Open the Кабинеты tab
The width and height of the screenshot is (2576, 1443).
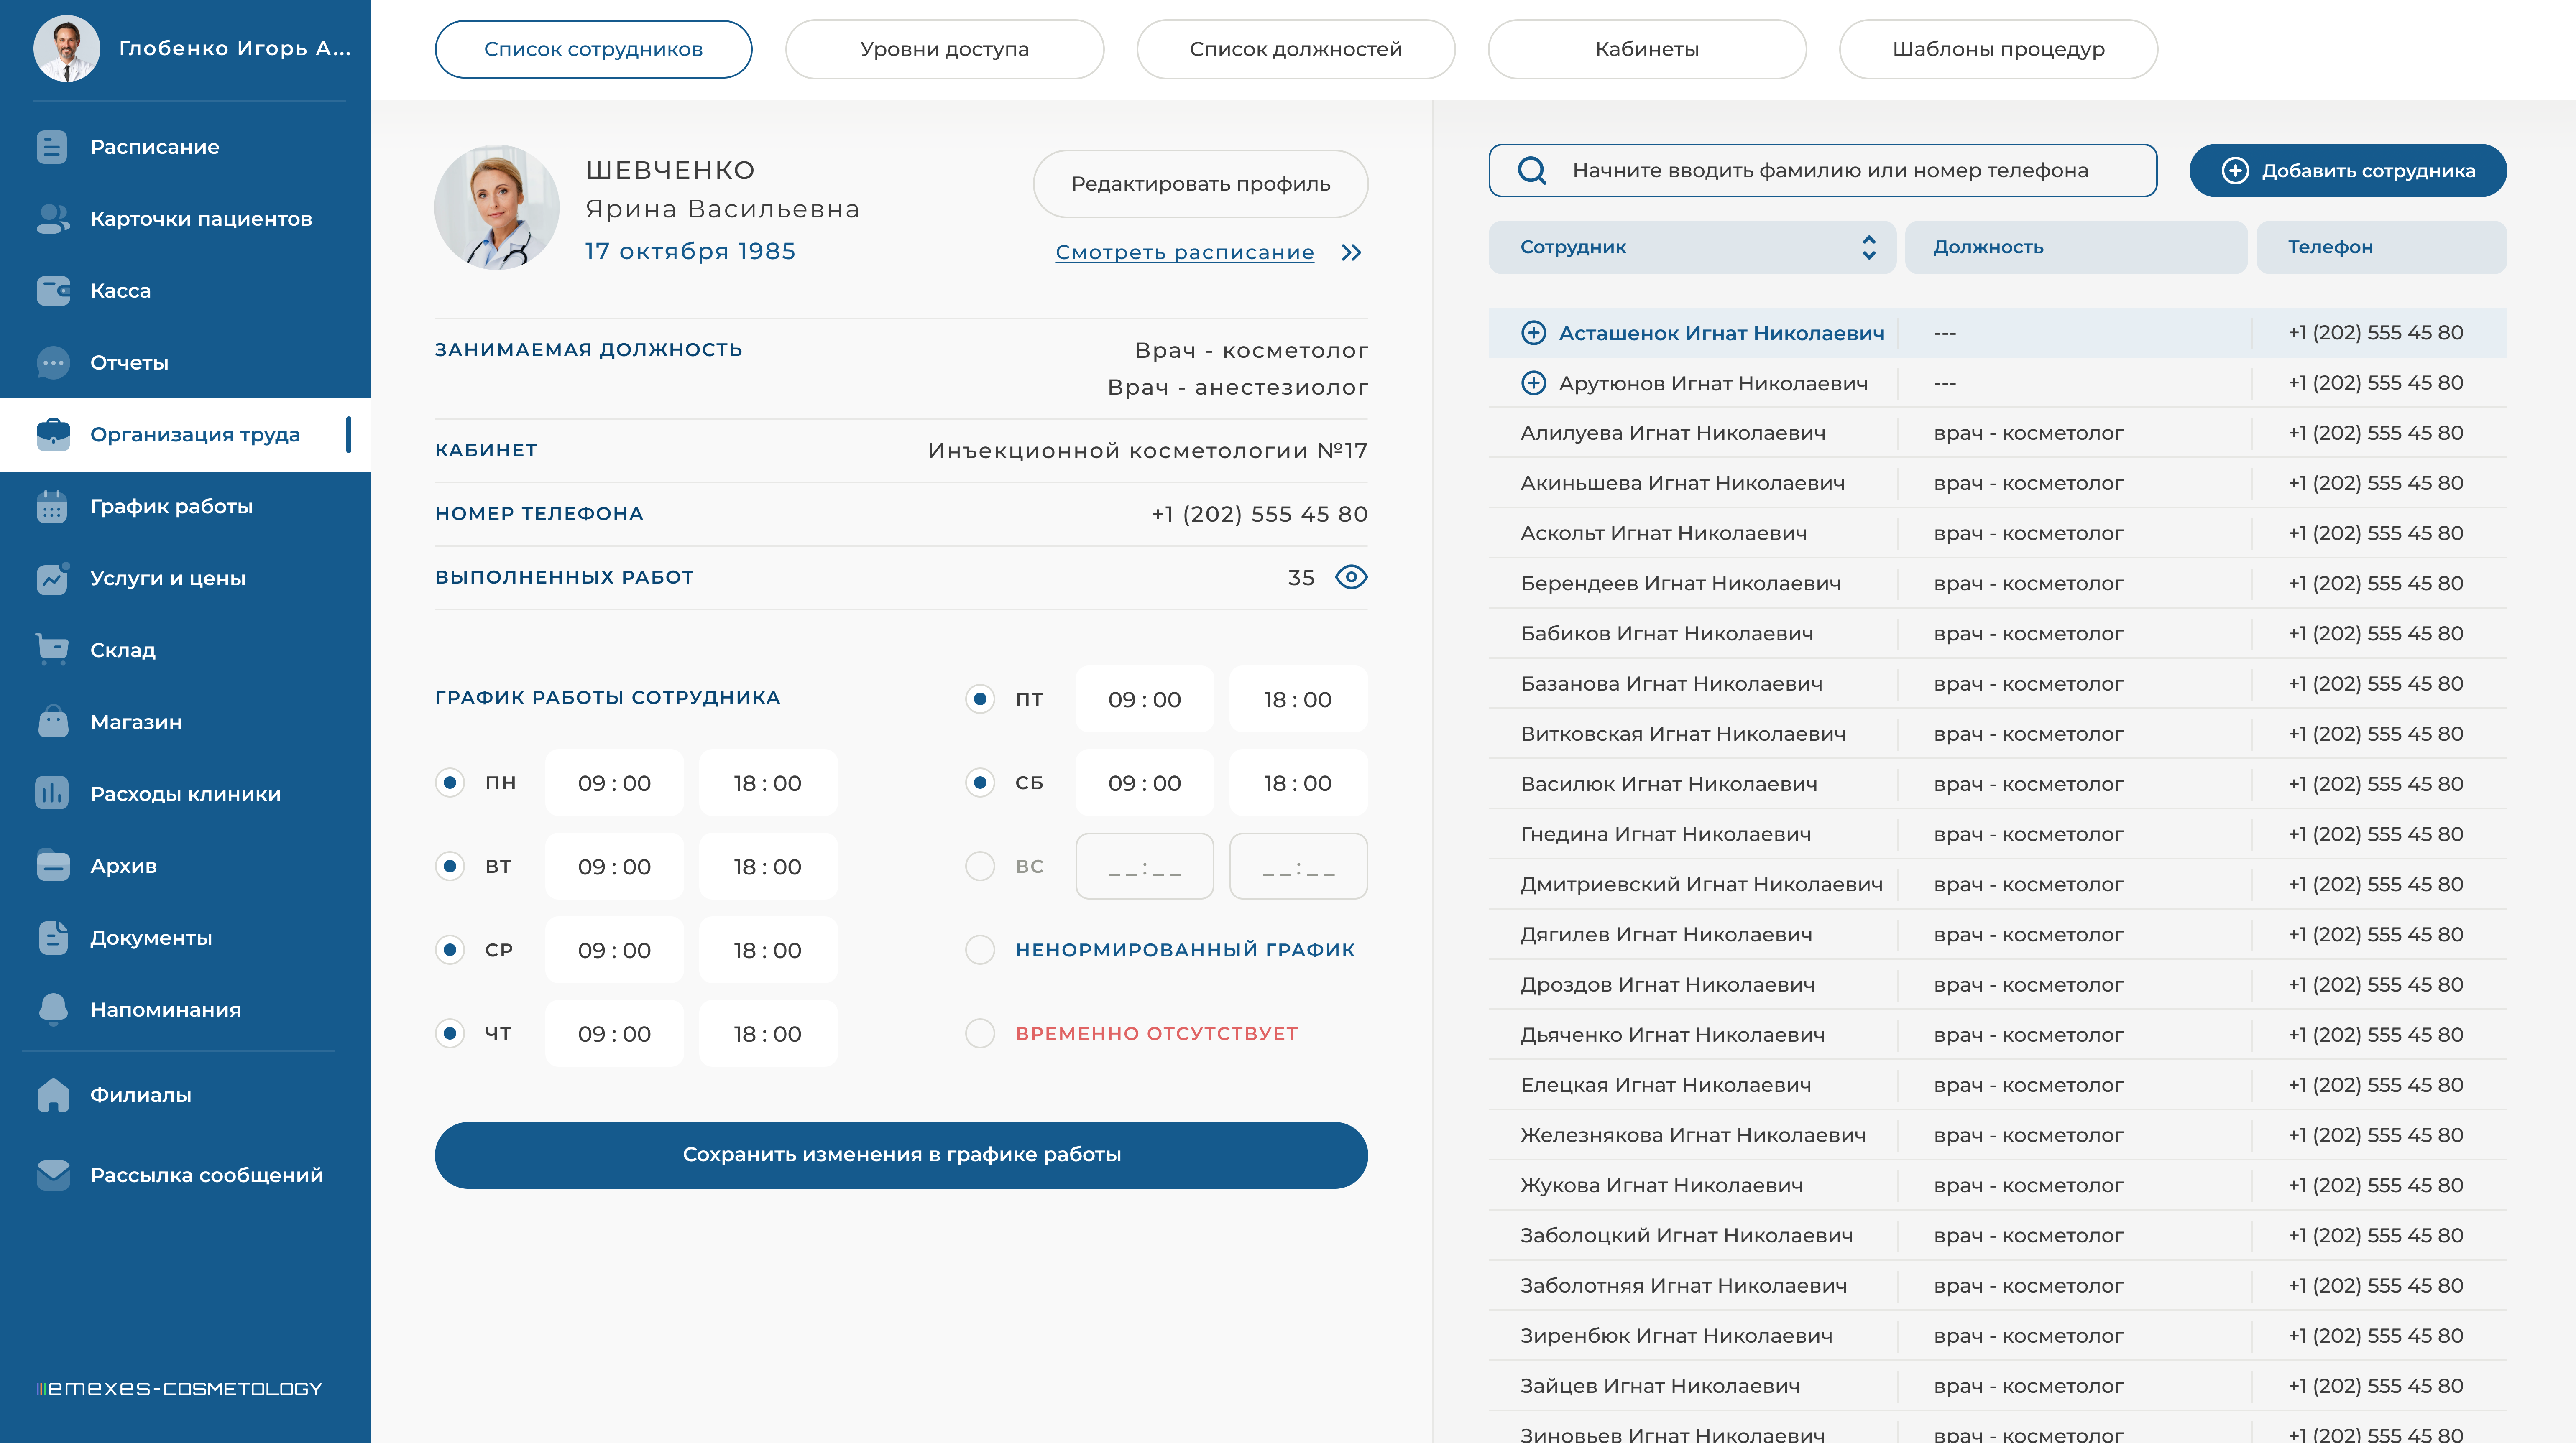1646,49
